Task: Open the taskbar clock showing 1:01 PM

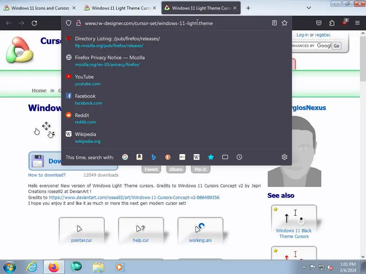Action: (348, 267)
